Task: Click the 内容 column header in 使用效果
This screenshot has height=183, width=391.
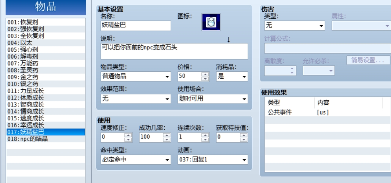Action: coord(348,102)
